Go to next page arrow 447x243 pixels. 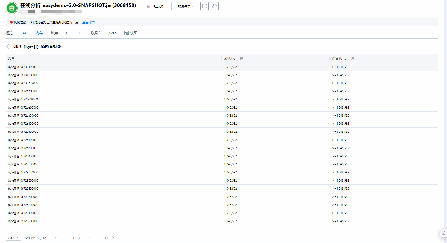[x=113, y=238]
